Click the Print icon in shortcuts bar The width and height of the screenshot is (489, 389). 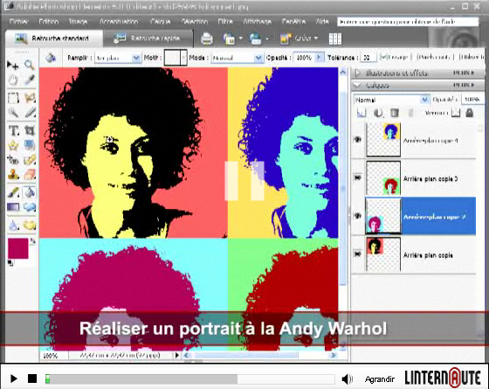click(x=207, y=38)
